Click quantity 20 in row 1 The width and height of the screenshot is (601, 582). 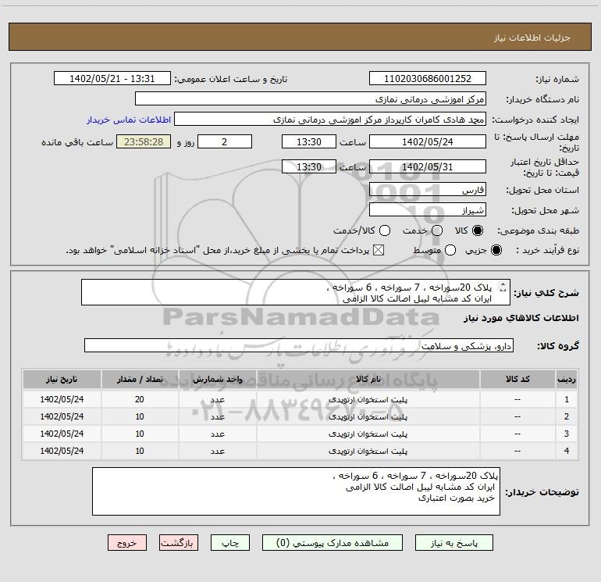(x=140, y=399)
